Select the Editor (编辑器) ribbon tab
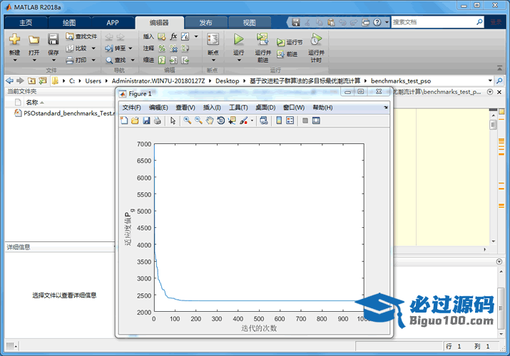 (x=159, y=23)
